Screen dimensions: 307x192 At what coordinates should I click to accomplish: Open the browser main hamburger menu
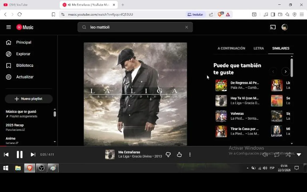(x=302, y=14)
